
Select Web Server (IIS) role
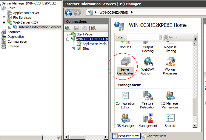pyautogui.click(x=25, y=22)
